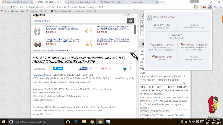
Task: Click the Go button in Amazon widget
Action: point(130,21)
